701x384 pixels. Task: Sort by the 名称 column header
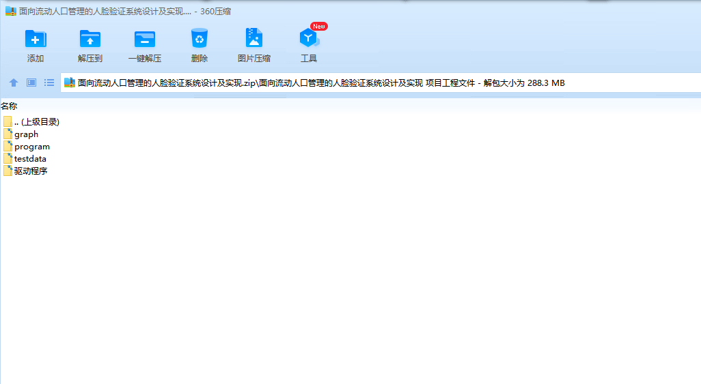(x=9, y=106)
